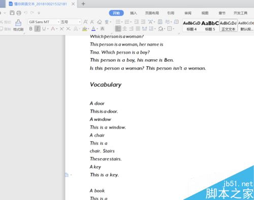
Task: Click the undo arrow icon
Action: (x=26, y=13)
